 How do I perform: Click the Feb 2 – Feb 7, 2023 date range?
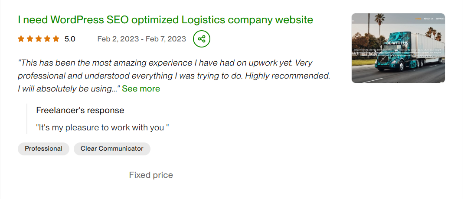click(141, 39)
